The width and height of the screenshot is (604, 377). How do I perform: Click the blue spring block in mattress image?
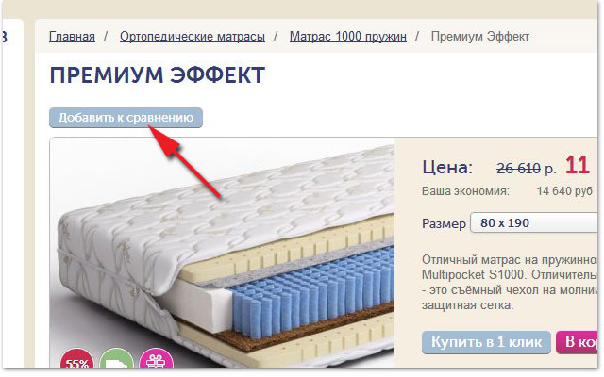coord(312,292)
